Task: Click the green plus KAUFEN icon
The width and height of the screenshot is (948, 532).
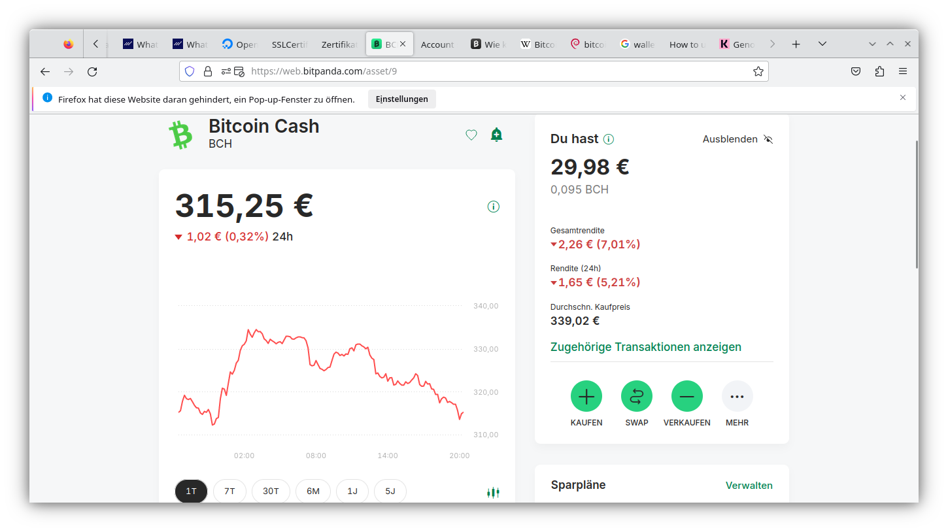Action: click(586, 396)
